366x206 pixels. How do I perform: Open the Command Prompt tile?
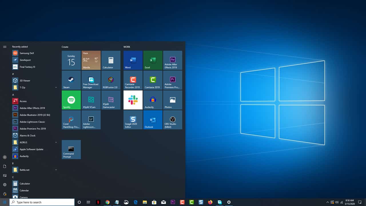tap(71, 149)
